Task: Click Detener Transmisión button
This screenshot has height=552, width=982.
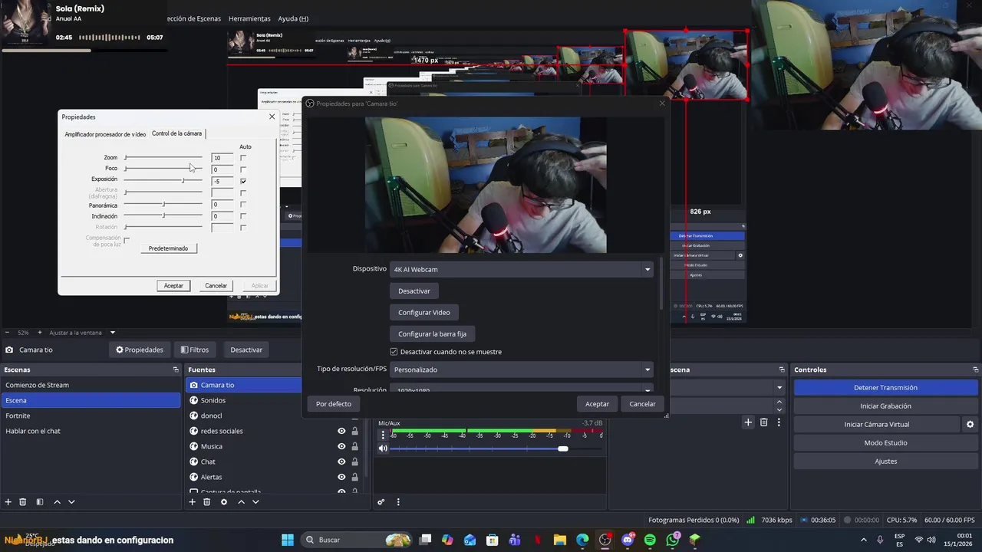Action: pos(885,388)
